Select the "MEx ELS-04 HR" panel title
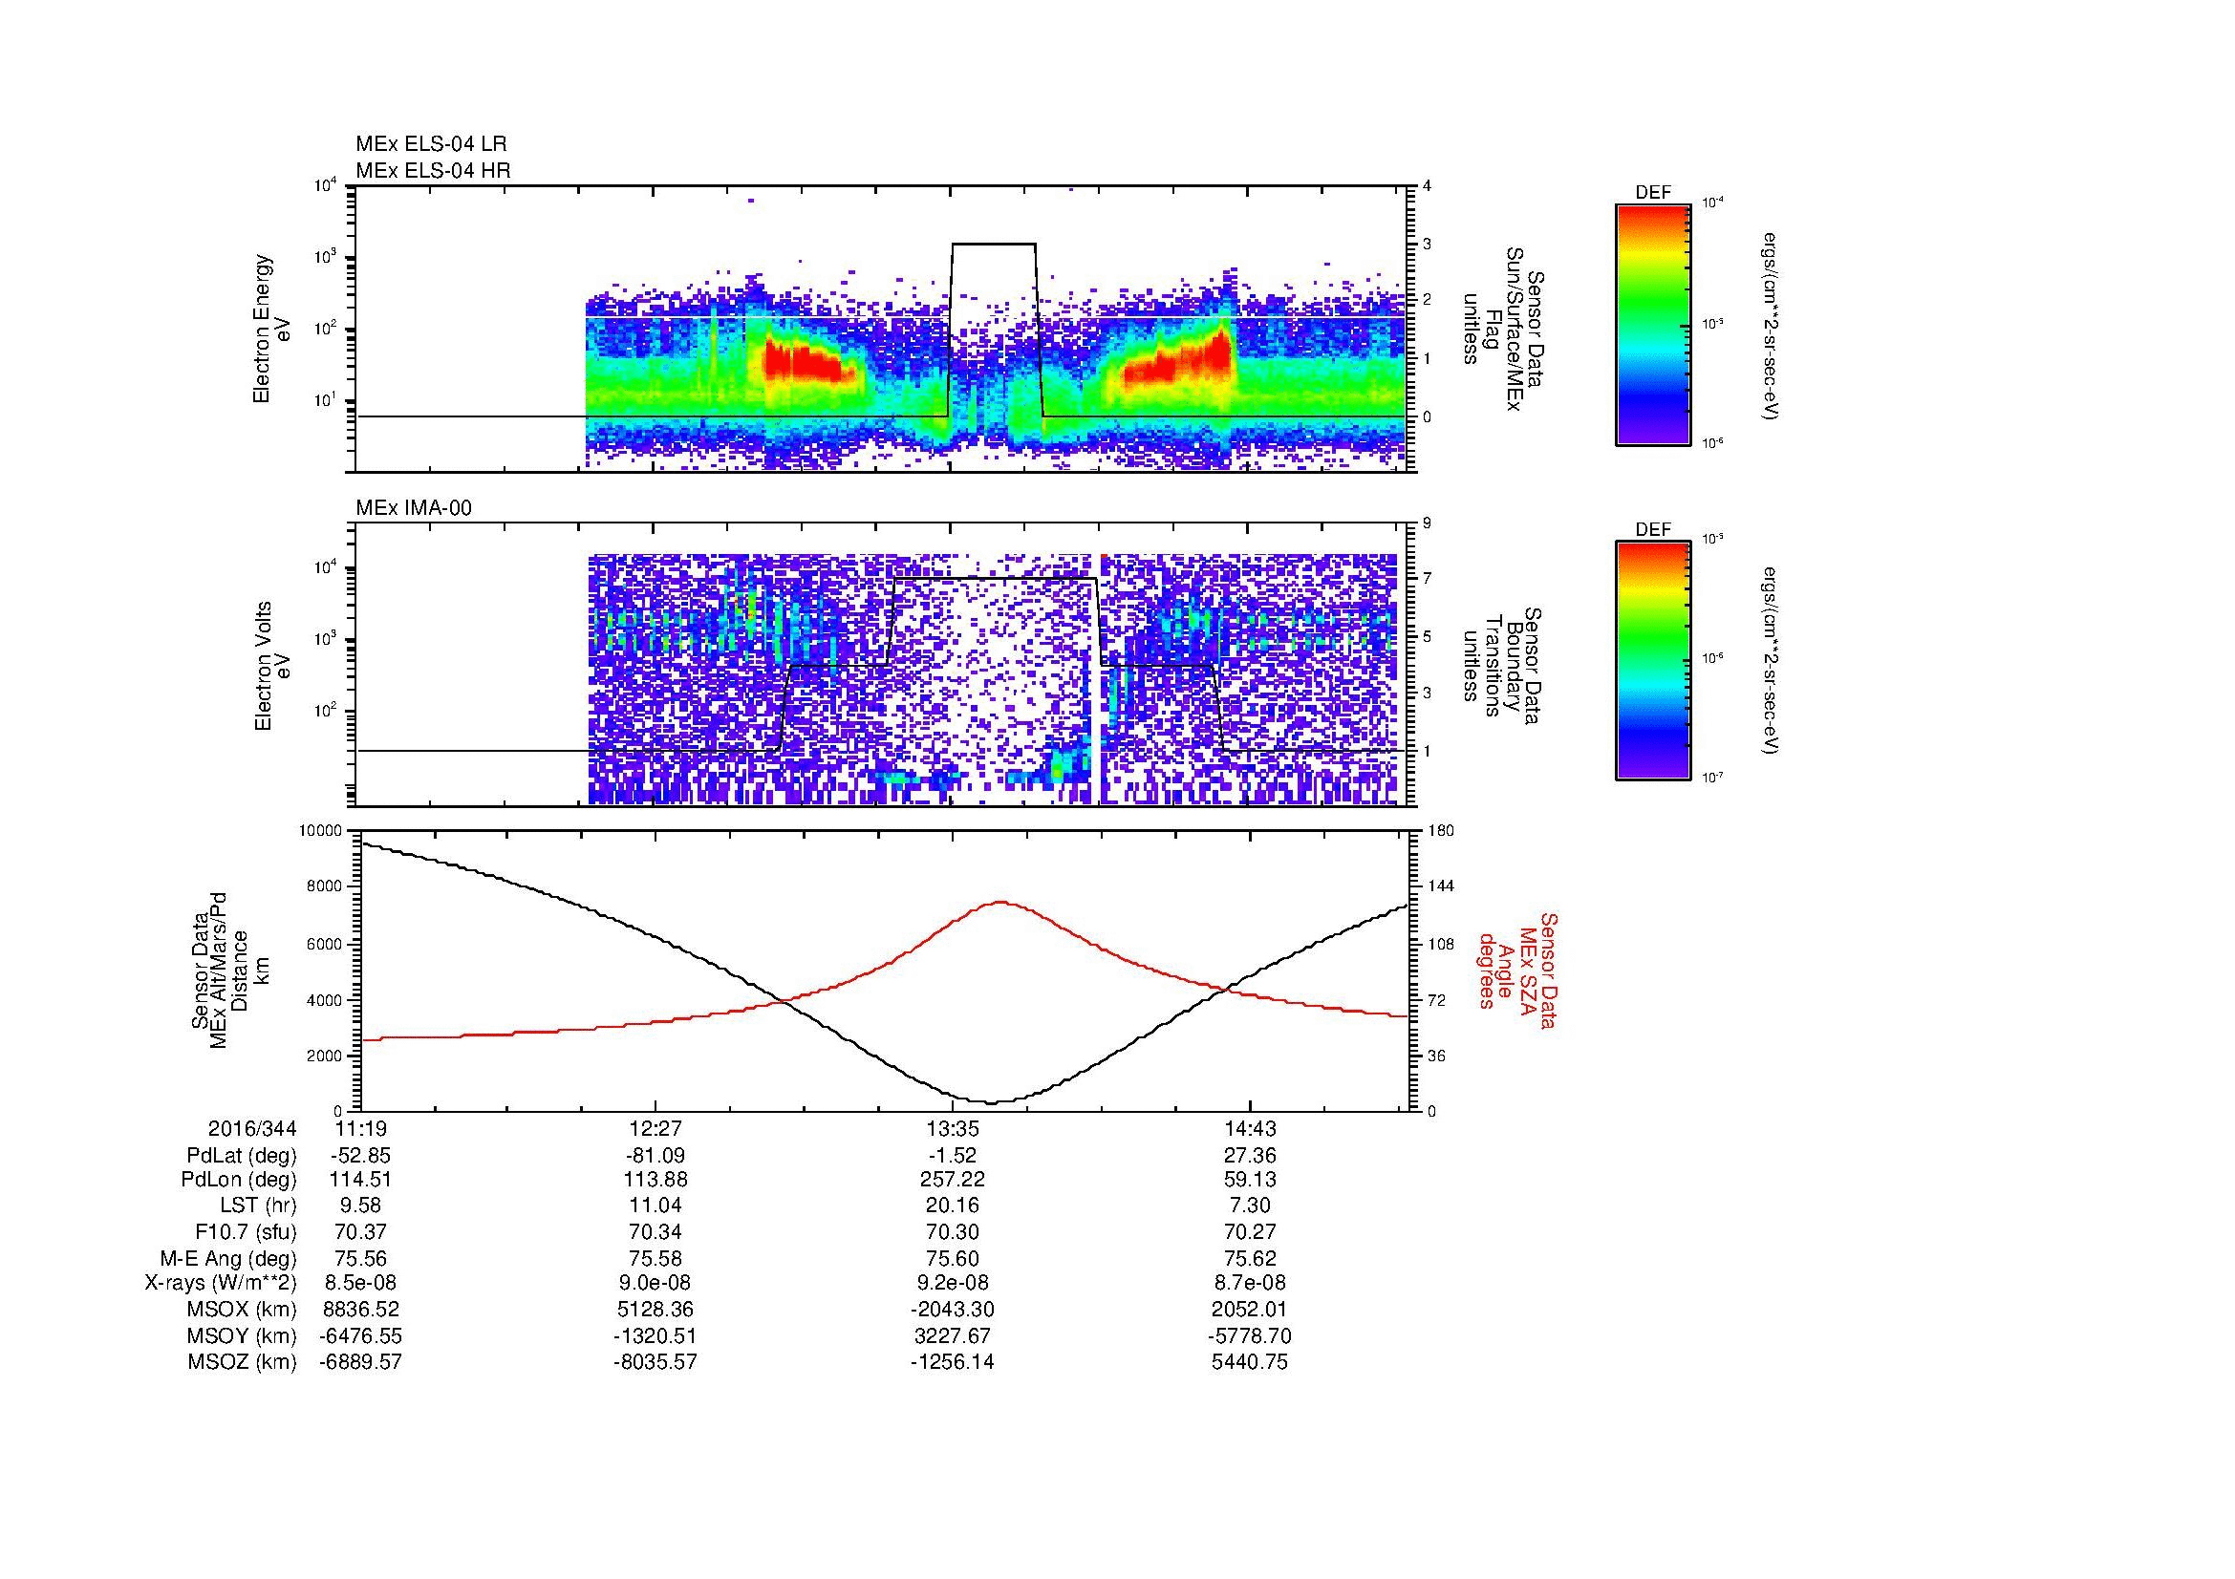The height and width of the screenshot is (1579, 2235). coord(433,171)
